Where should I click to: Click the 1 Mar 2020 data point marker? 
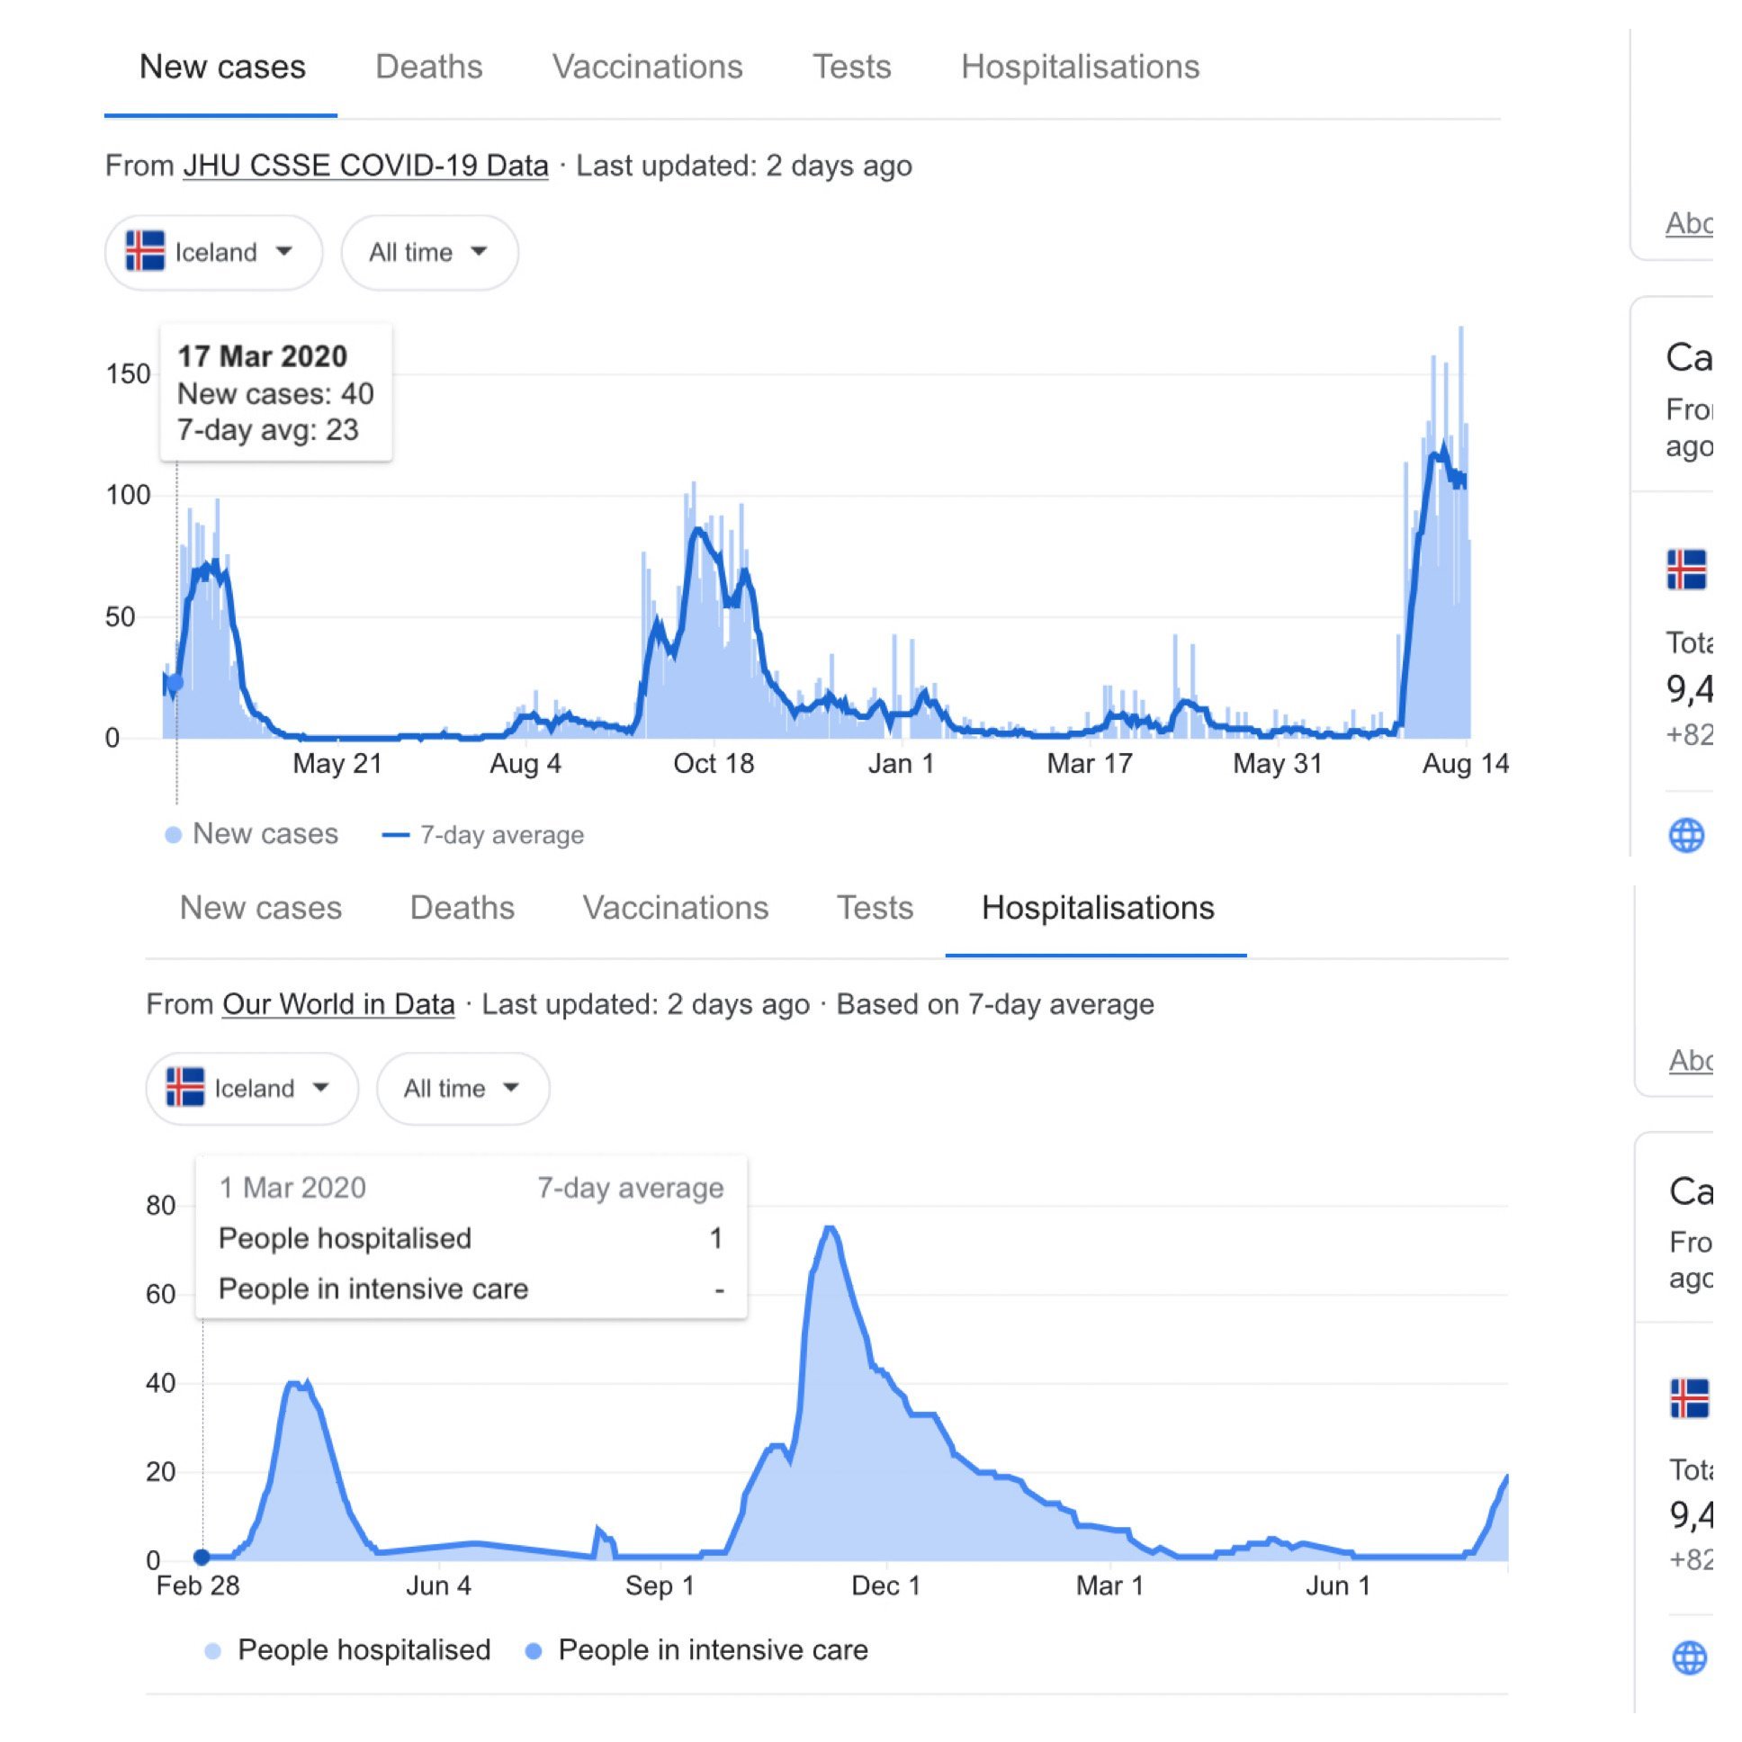202,1558
